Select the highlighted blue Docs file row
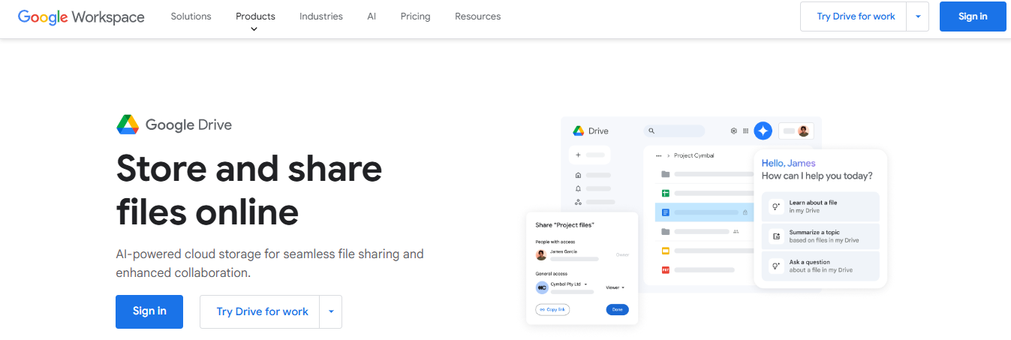This screenshot has height=340, width=1011. 704,212
